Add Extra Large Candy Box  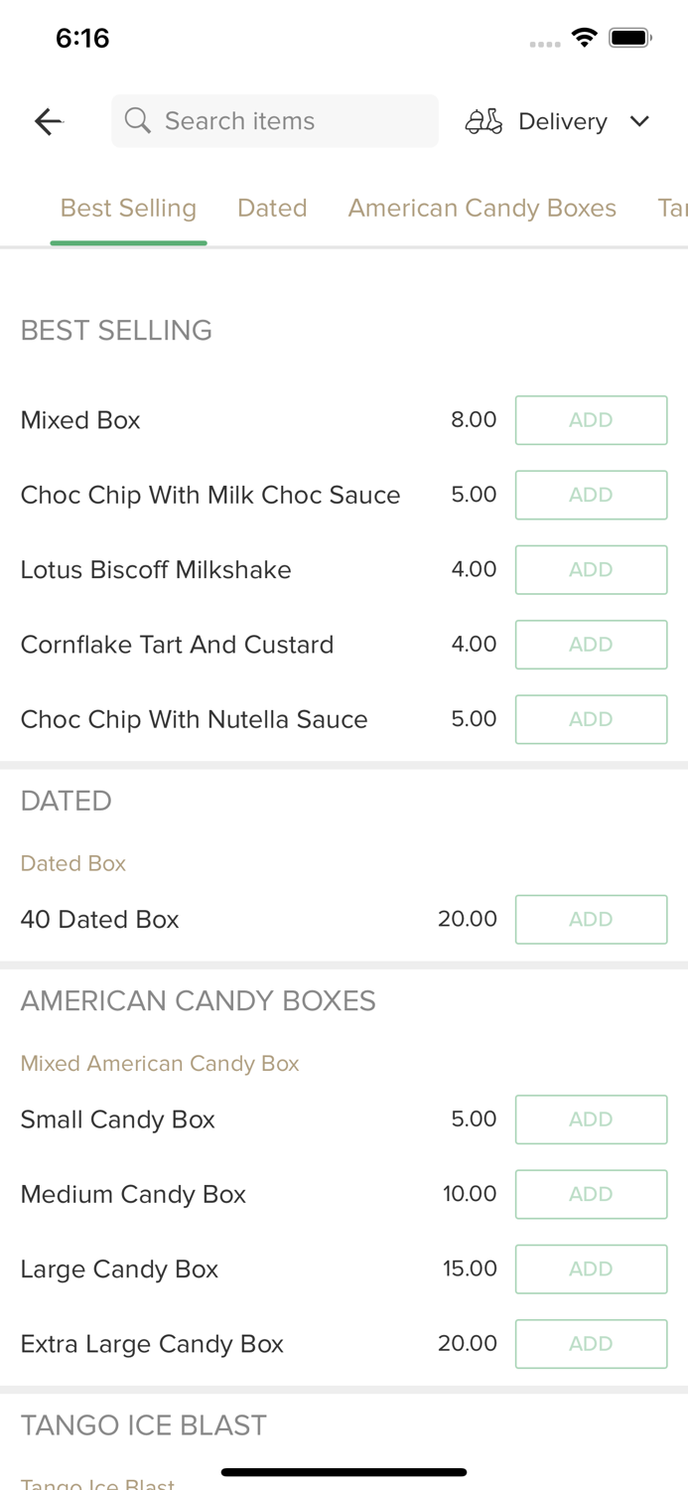pyautogui.click(x=591, y=1344)
